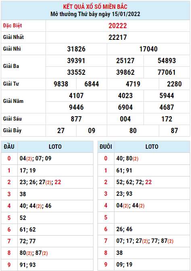Click the Giải Năm number 6904
191x271 pixels.
125,107
